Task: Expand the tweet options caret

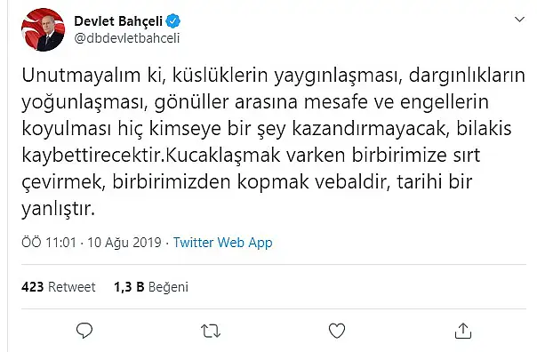Action: (x=519, y=20)
